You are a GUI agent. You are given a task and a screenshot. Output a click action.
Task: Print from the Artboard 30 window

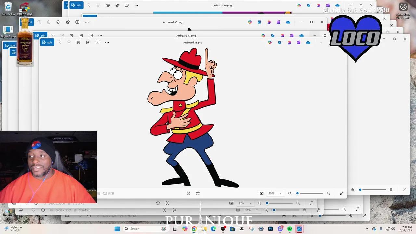108,5
